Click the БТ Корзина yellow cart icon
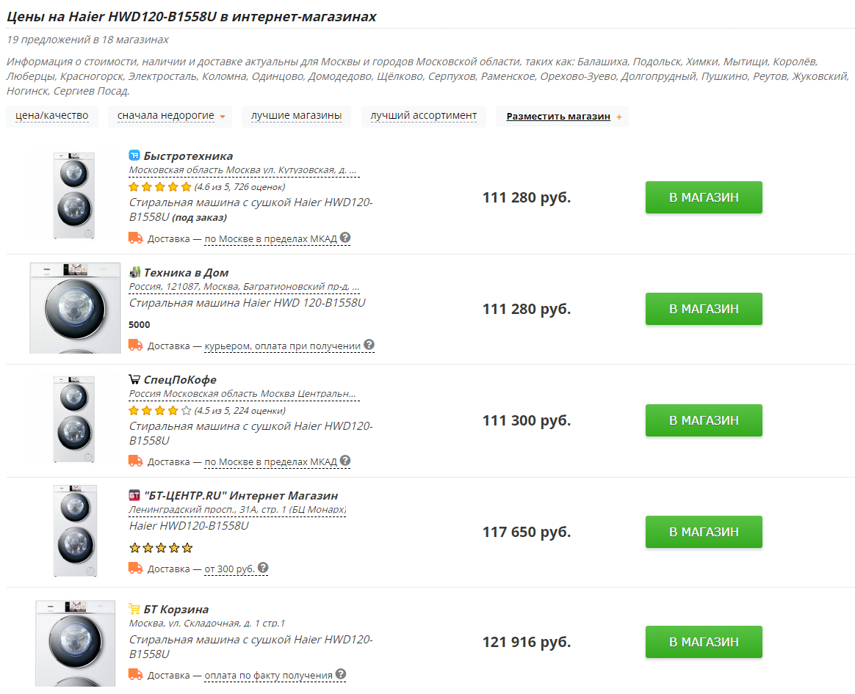Image resolution: width=855 pixels, height=694 pixels. (x=134, y=608)
